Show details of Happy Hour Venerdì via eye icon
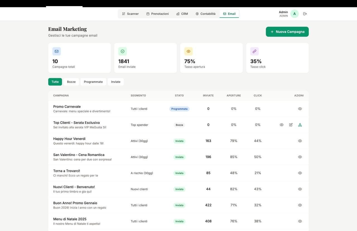Viewport: 357px width, 231px height. (x=299, y=140)
